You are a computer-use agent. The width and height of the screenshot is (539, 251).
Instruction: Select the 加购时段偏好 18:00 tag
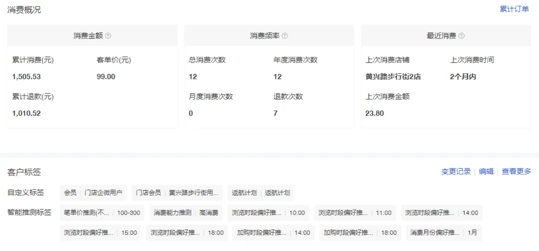[x=360, y=233]
